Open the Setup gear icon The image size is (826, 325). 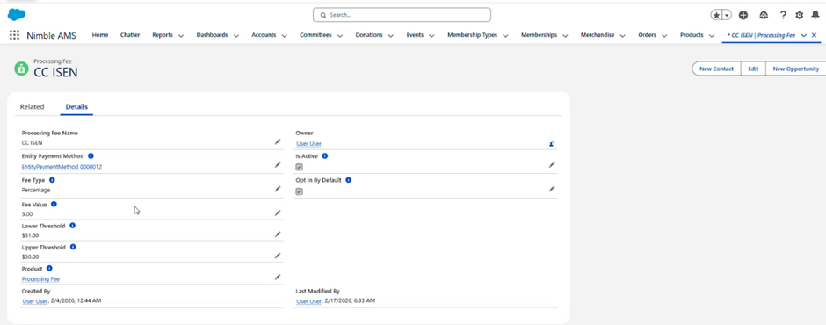click(799, 15)
